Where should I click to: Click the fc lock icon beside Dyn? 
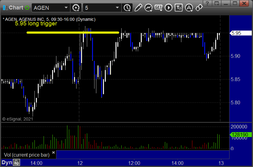pyautogui.click(x=17, y=162)
